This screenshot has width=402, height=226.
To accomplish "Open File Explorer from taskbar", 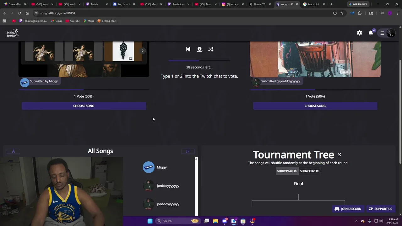I will 215,221.
